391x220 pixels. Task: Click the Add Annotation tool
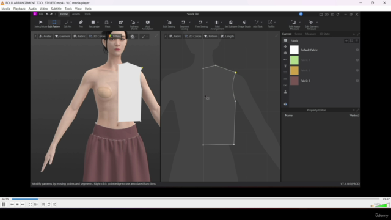[x=147, y=25]
